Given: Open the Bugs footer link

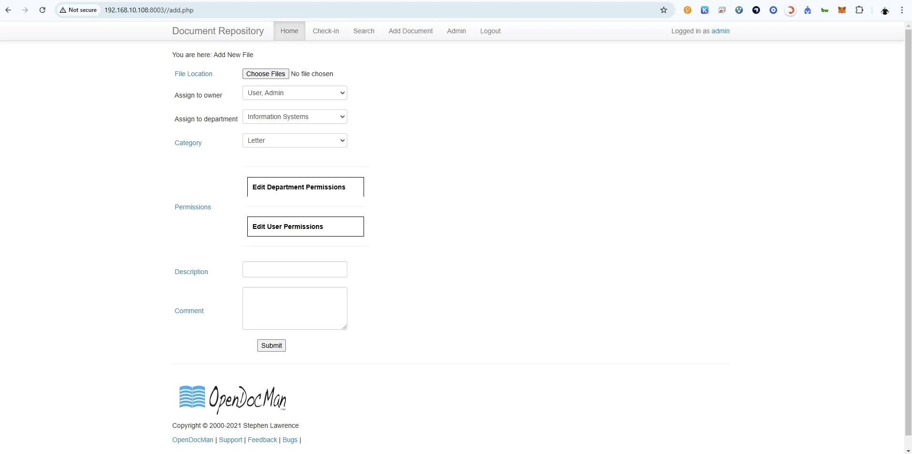Looking at the screenshot, I should click(x=290, y=440).
